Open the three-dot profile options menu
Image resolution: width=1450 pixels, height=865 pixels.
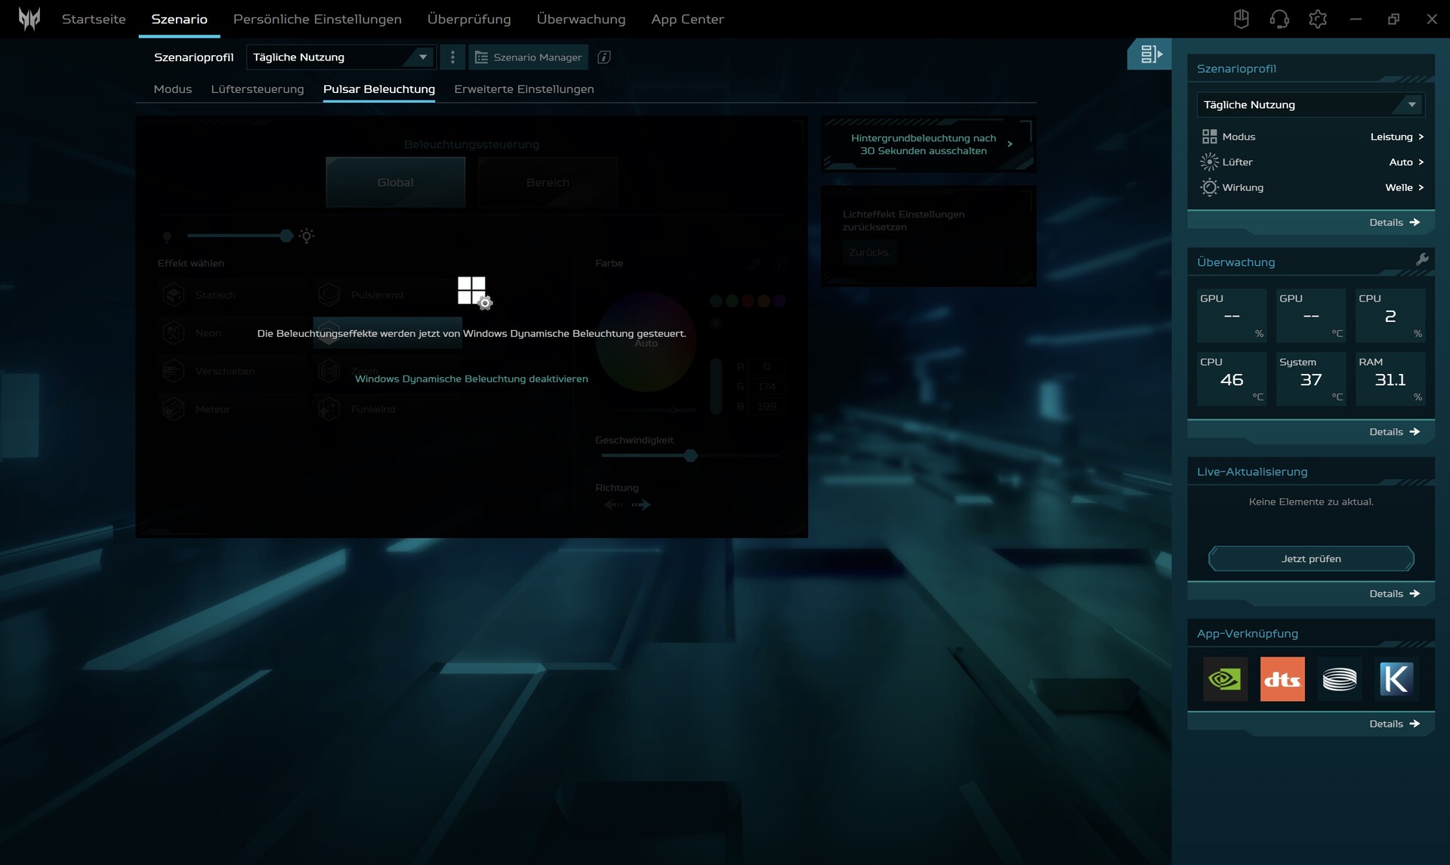(x=452, y=57)
